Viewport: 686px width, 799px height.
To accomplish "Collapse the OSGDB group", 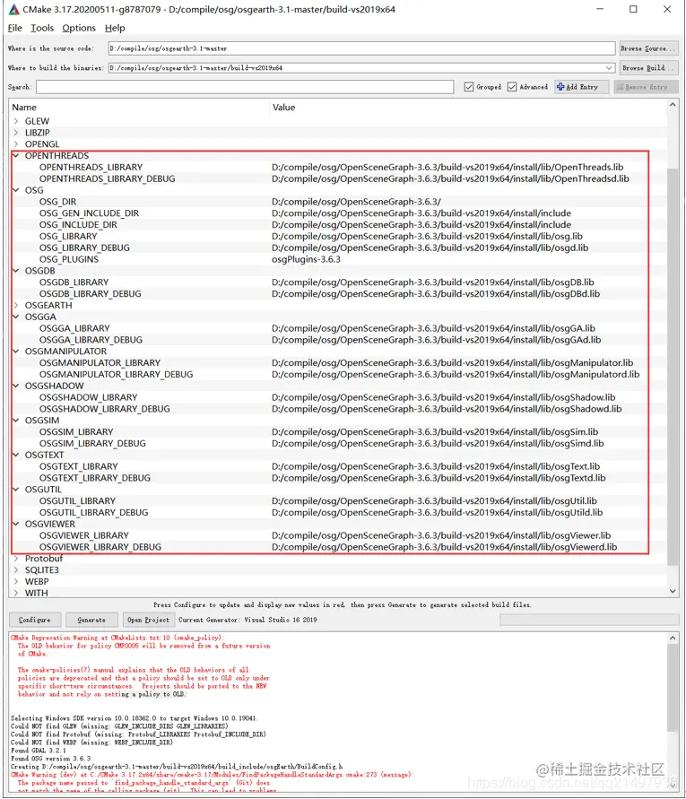I will tap(16, 271).
